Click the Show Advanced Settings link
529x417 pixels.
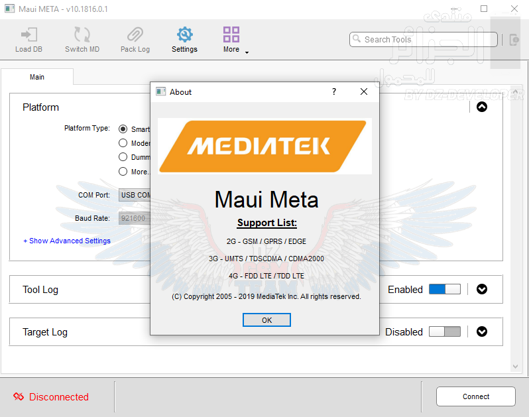[x=67, y=241]
